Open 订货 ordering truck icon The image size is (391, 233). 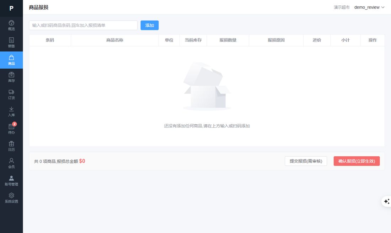11,94
